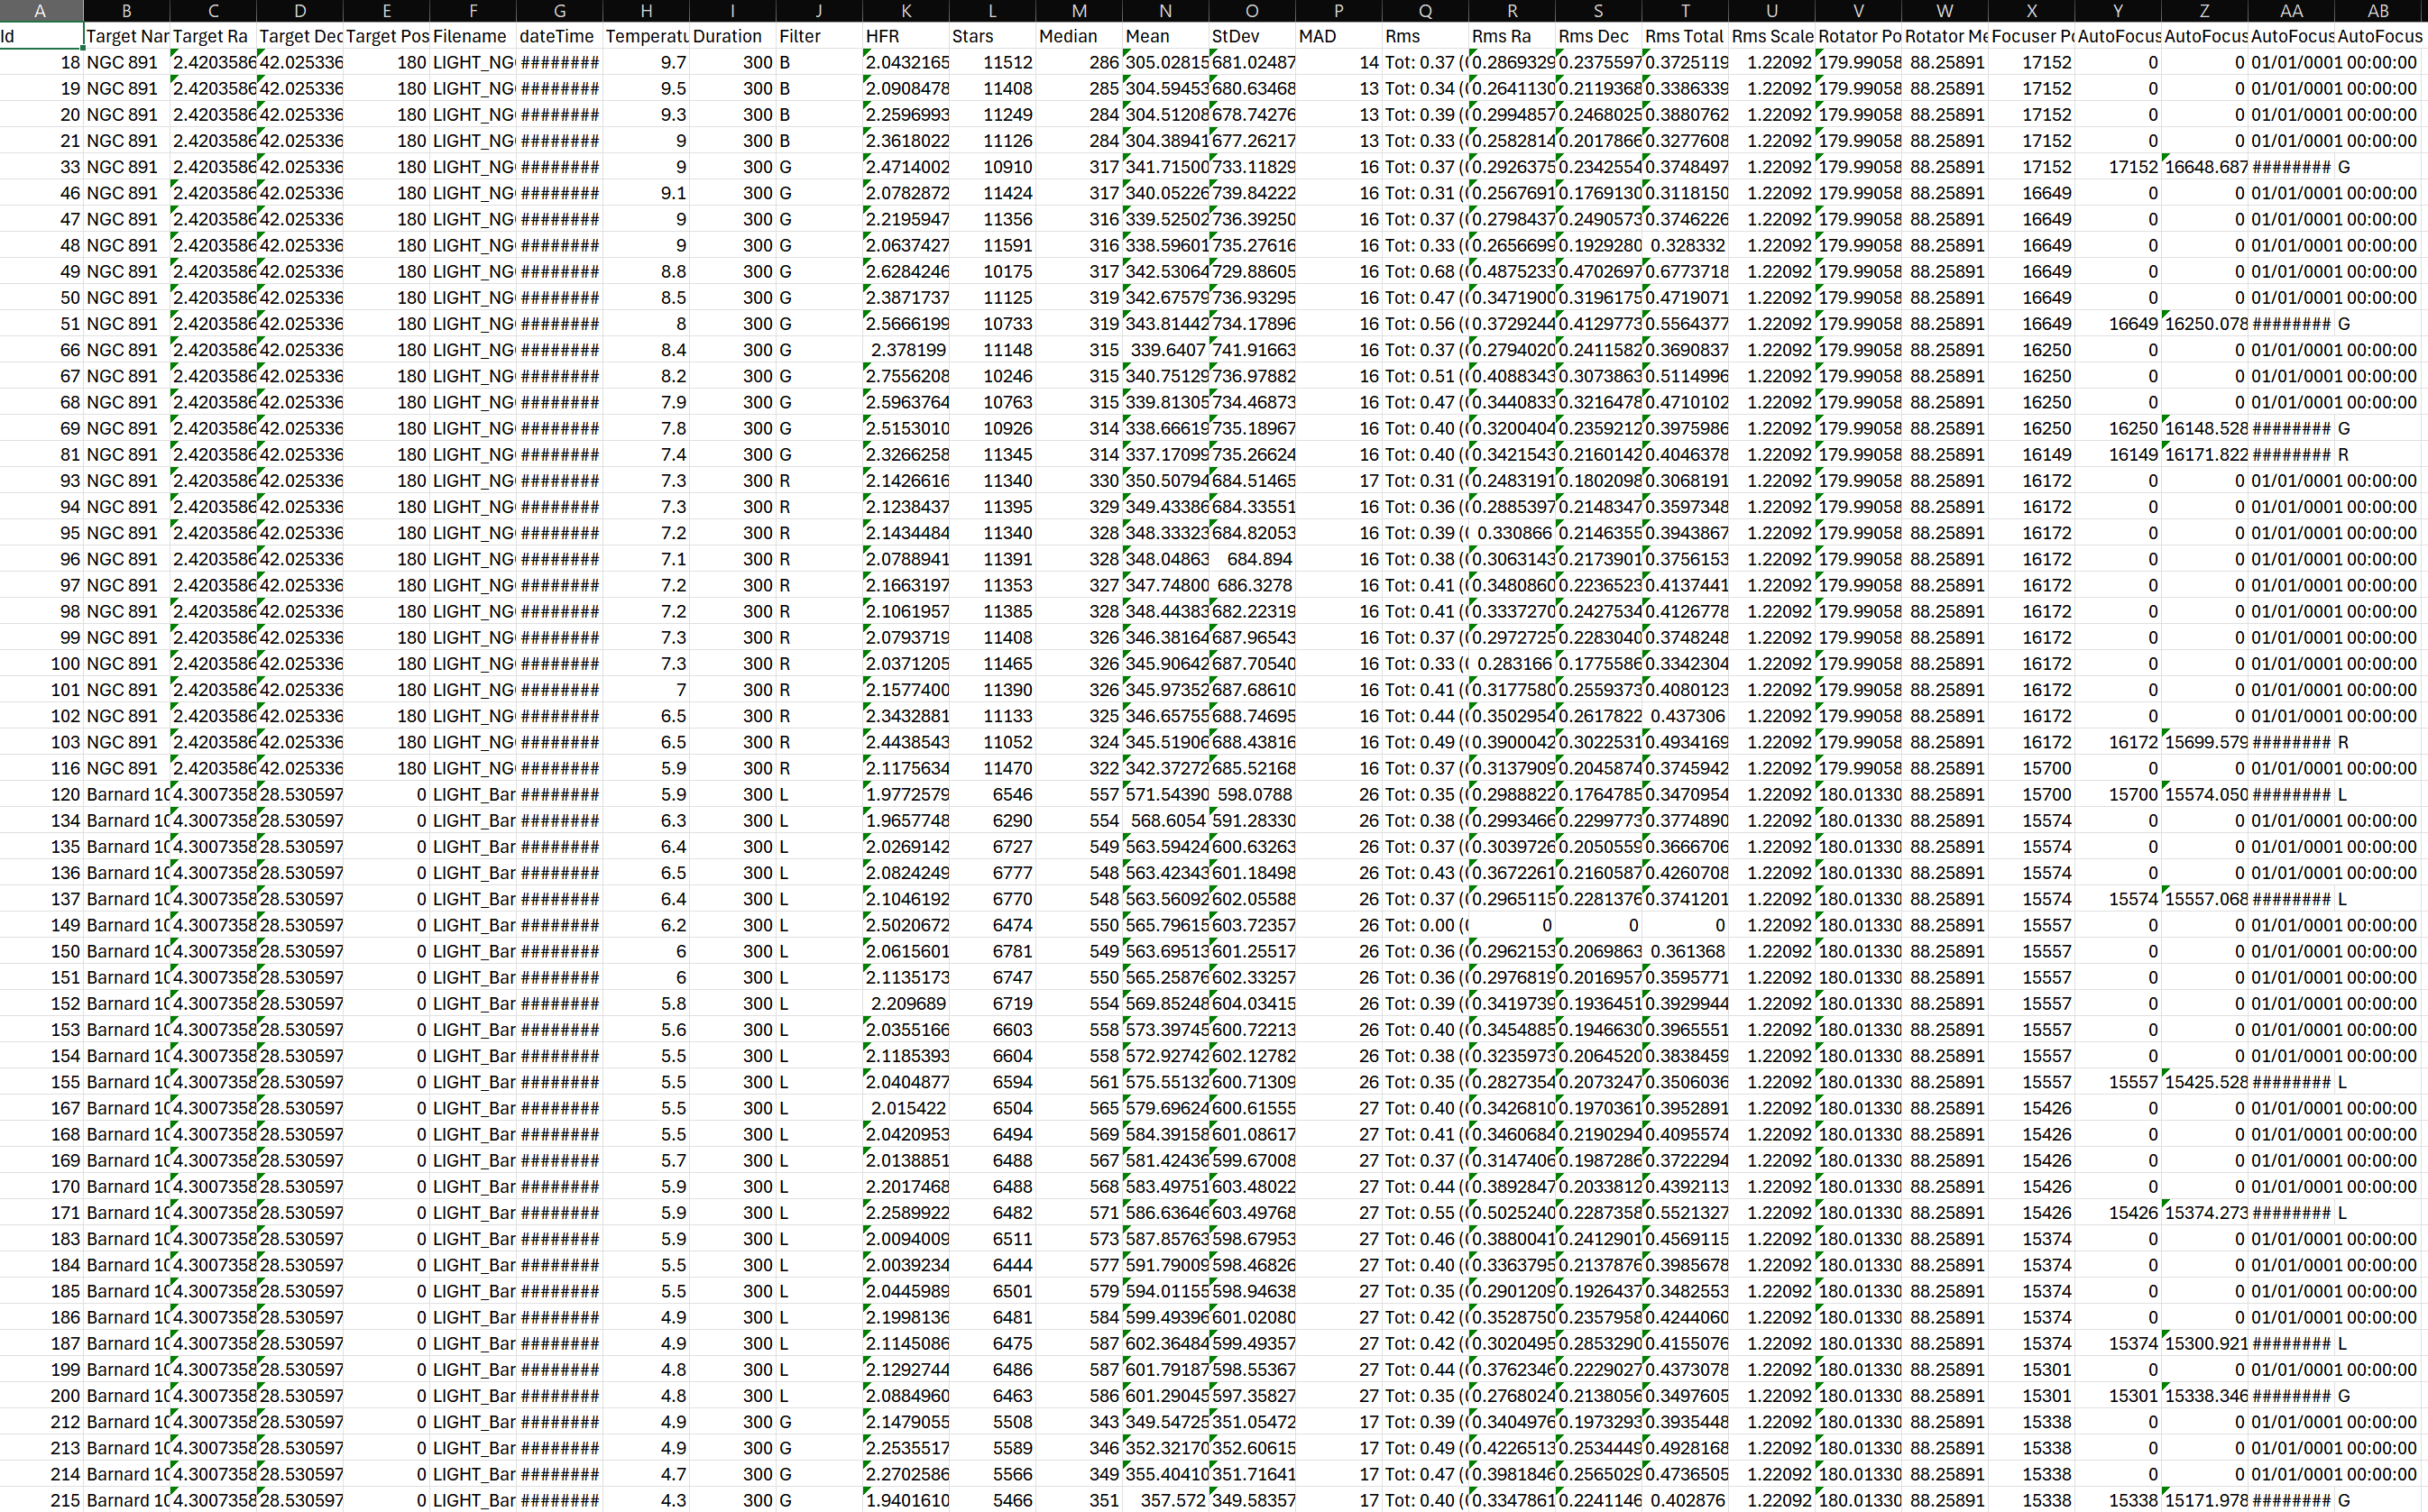Select Id cell with value 33

(x=41, y=167)
